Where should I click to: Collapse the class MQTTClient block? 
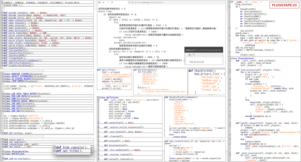[98, 98]
